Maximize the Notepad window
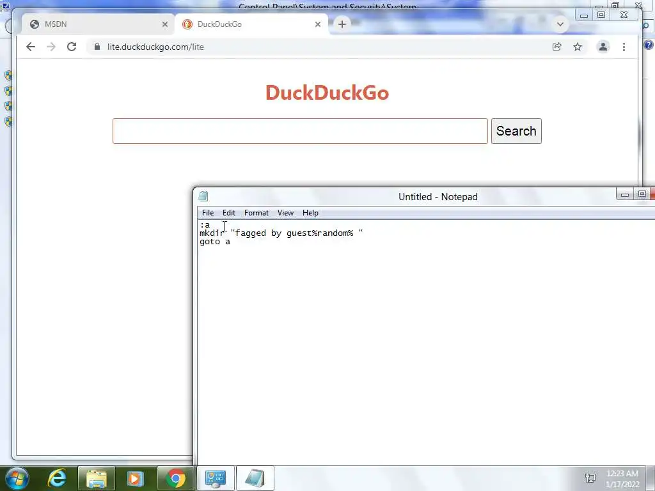The width and height of the screenshot is (655, 491). tap(642, 194)
